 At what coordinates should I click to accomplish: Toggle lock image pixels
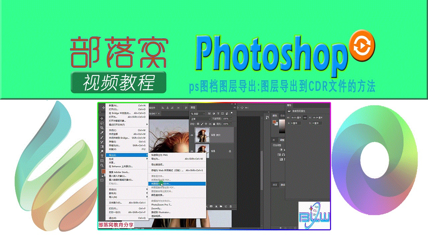pyautogui.click(x=202, y=124)
